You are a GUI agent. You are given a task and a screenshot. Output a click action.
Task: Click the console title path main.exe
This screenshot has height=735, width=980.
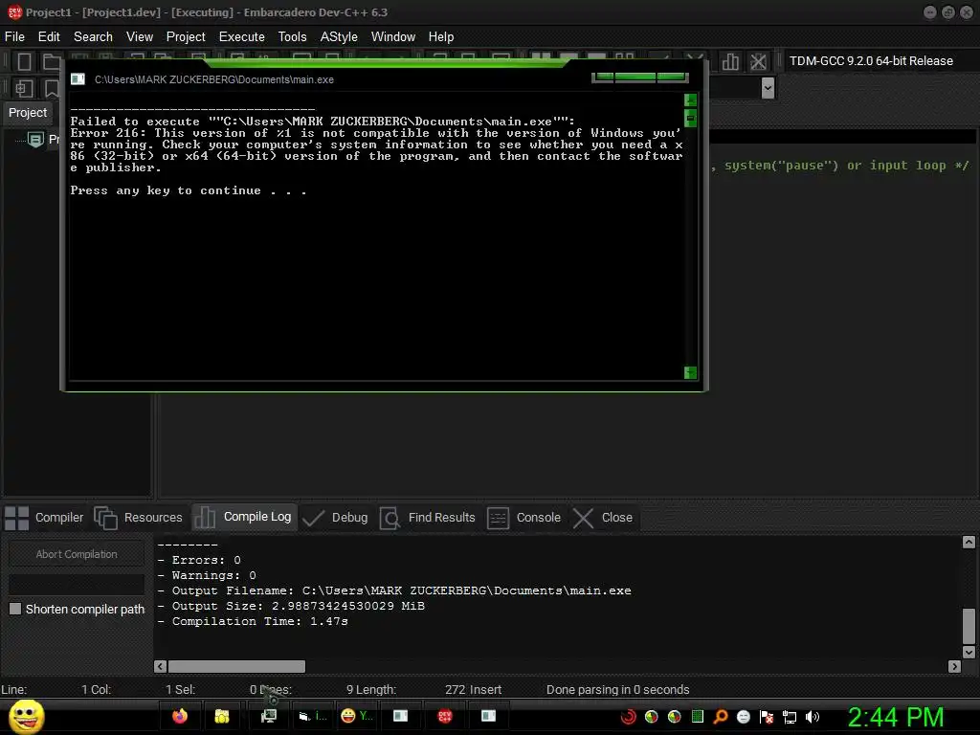pos(214,79)
